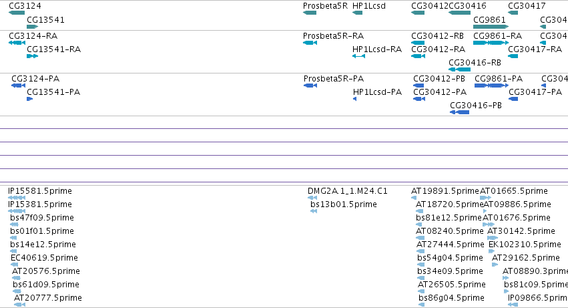Image resolution: width=568 pixels, height=308 pixels.
Task: Click the bs01f01.5prime label
Action: pyautogui.click(x=42, y=231)
